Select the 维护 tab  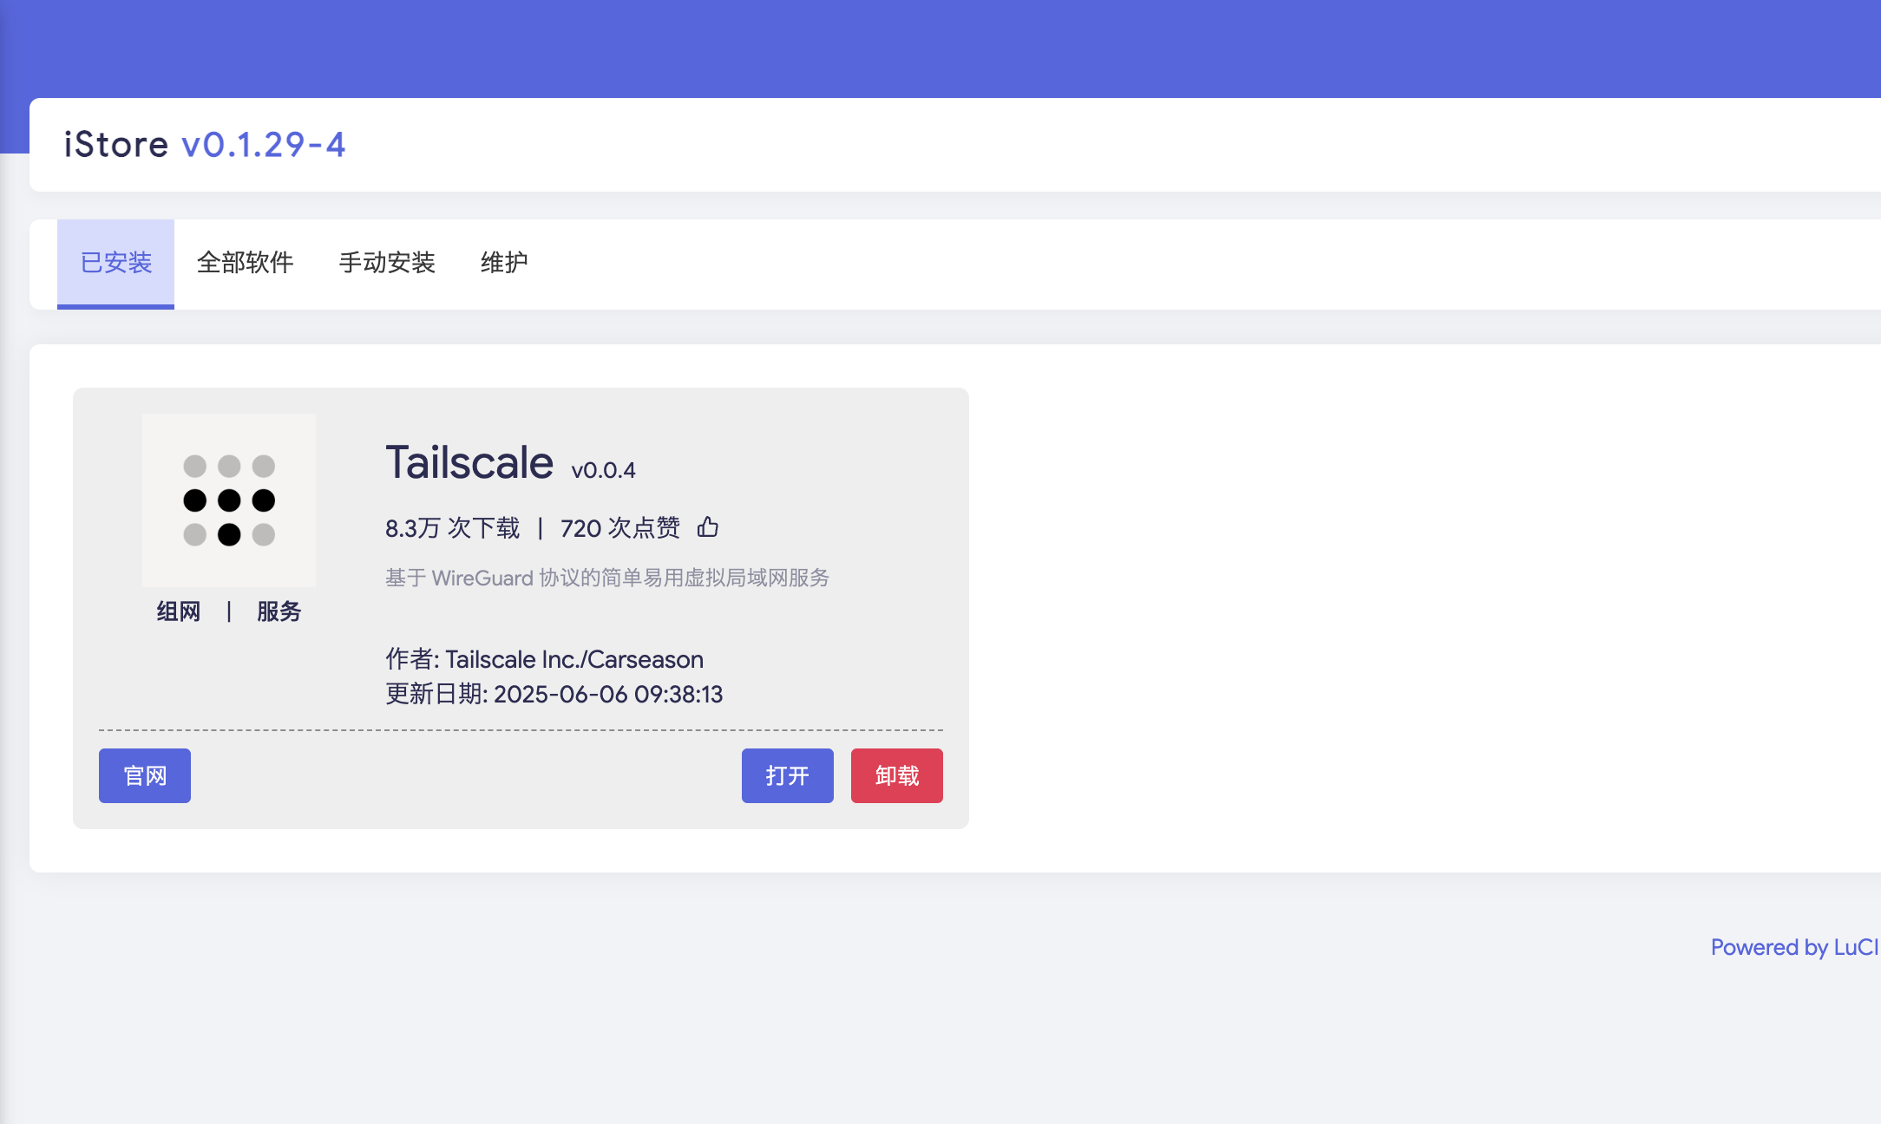coord(504,263)
